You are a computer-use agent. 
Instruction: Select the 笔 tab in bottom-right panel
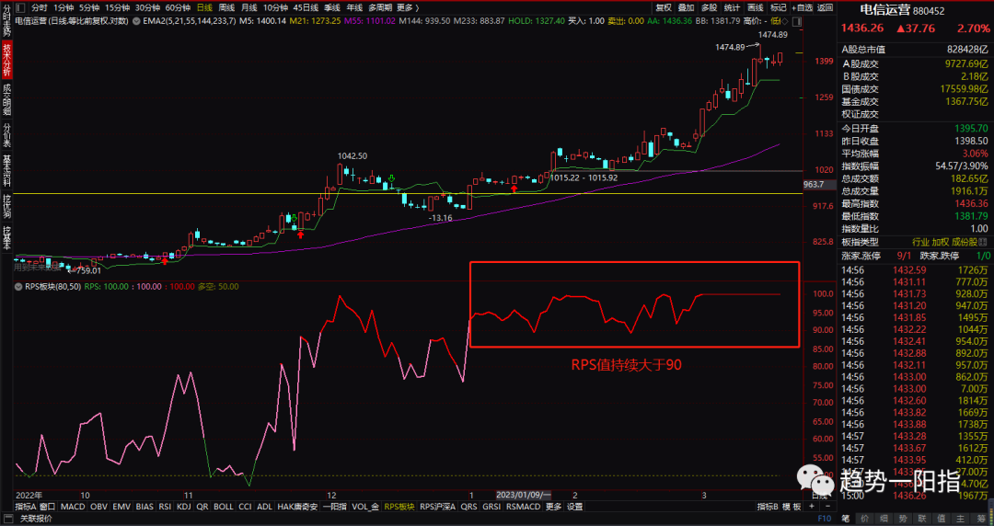pos(845,519)
